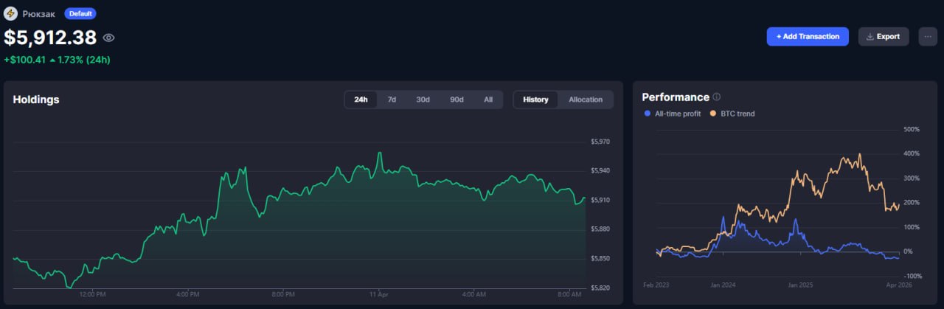Switch the chart to 30d range
The width and height of the screenshot is (944, 309).
coord(423,100)
